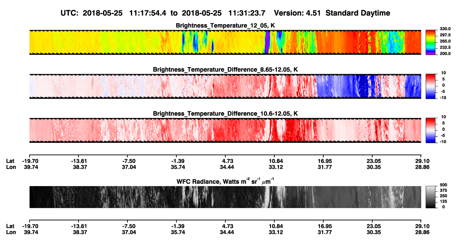
Task: Select the Brightness_Temperature_Difference_8.65-12.05 image strip
Action: (x=225, y=86)
